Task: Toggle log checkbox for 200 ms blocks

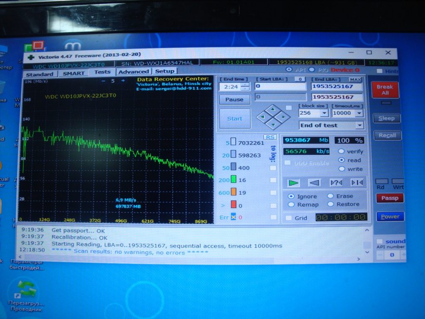Action: [x=273, y=180]
